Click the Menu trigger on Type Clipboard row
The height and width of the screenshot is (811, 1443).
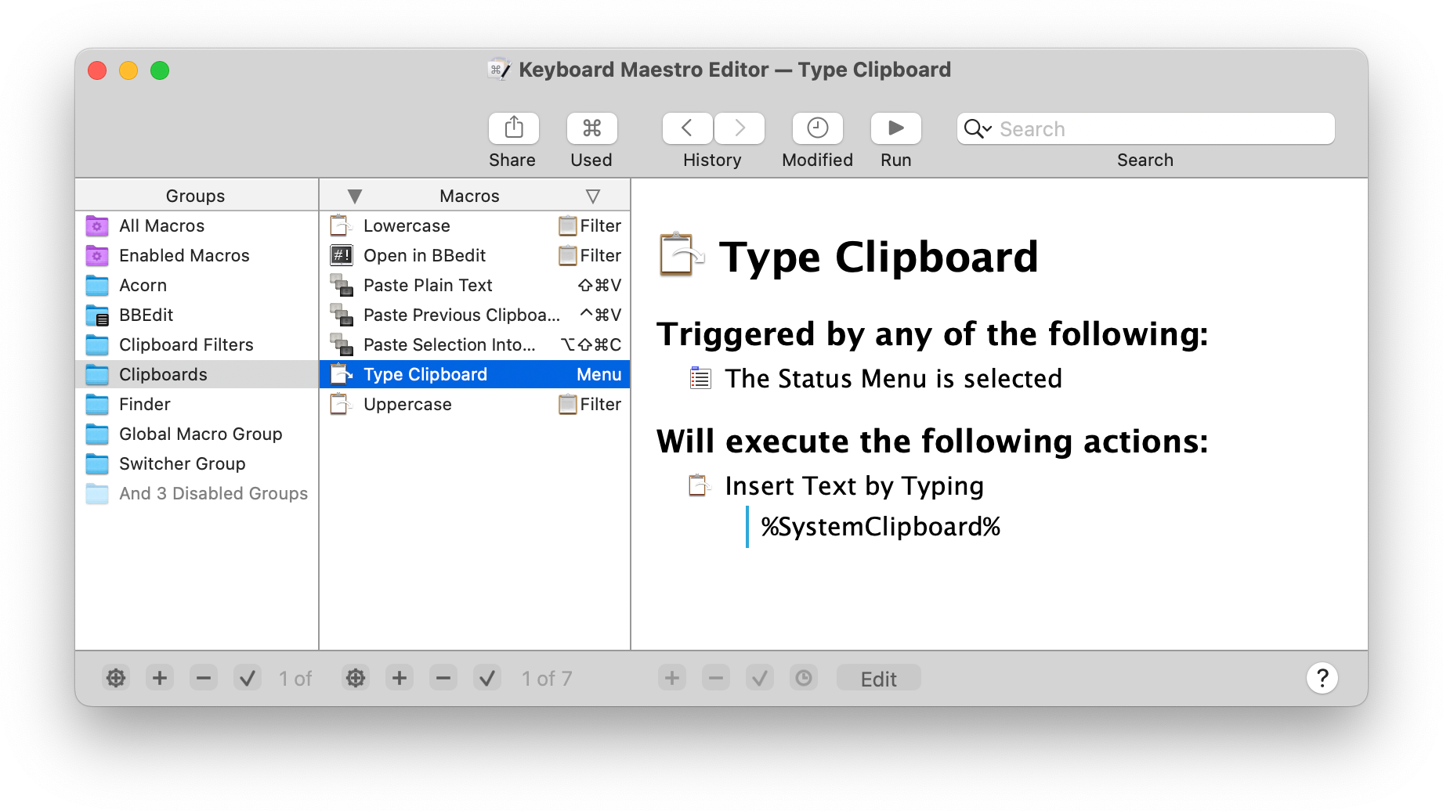599,374
